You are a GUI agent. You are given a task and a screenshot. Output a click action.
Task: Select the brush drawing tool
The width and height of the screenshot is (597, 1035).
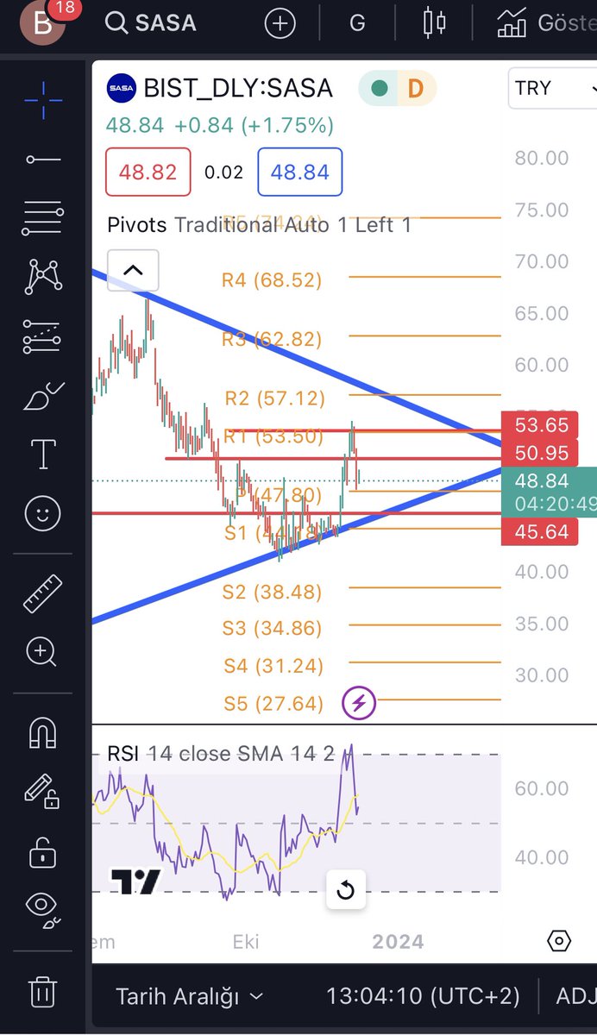point(43,396)
